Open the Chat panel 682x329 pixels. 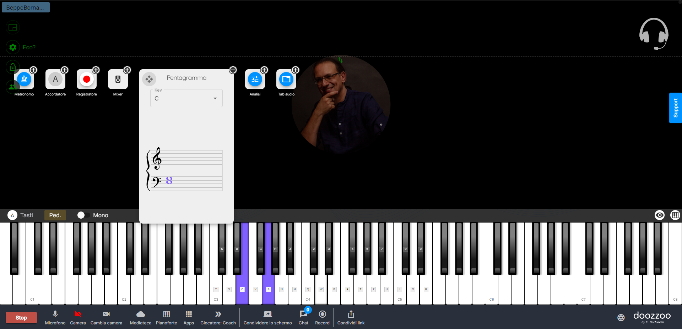[x=303, y=314]
